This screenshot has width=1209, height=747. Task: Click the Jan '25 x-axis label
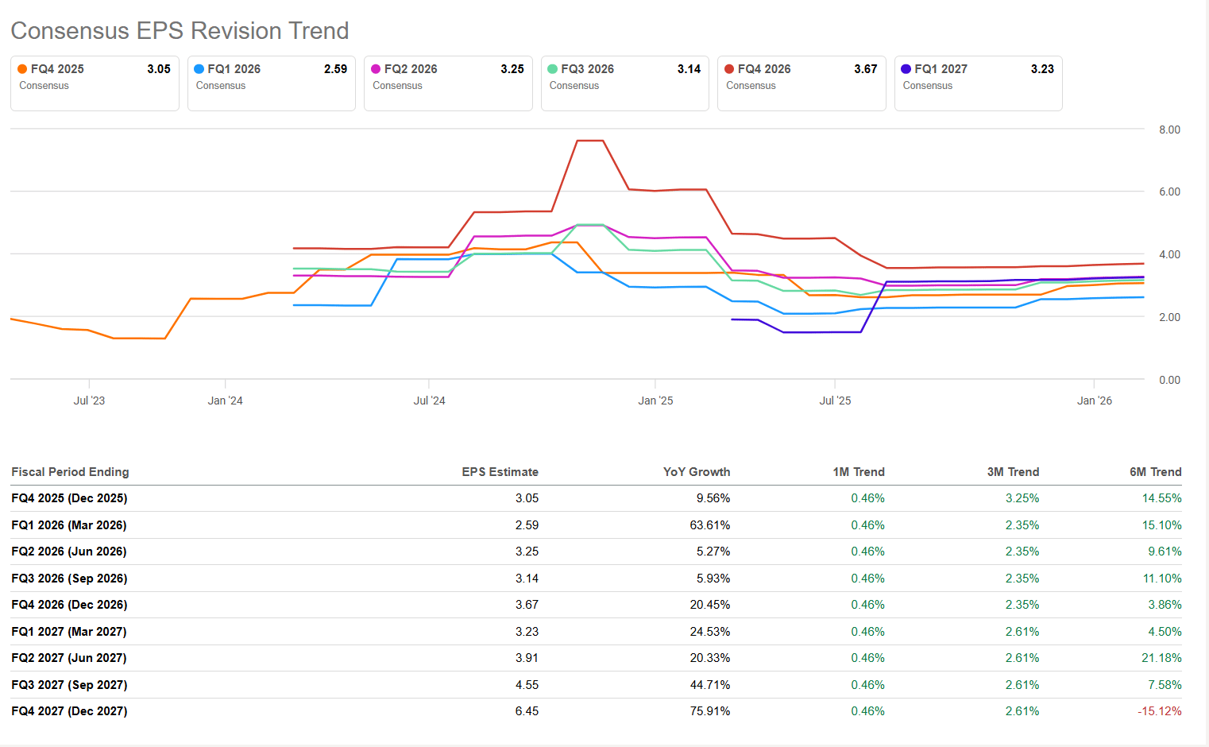point(655,401)
